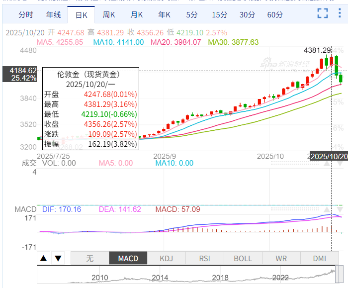The height and width of the screenshot is (288, 348).
Task: Click the MA10: 4141.00 legend value
Action: click(x=118, y=42)
